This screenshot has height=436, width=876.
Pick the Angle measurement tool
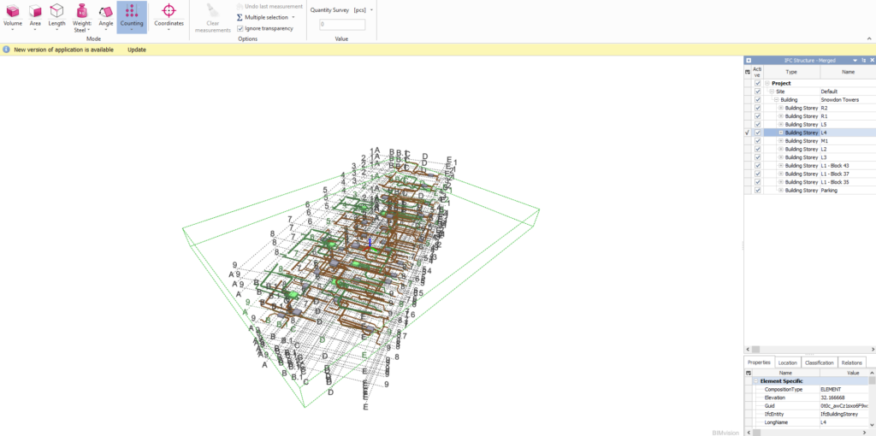pyautogui.click(x=106, y=15)
